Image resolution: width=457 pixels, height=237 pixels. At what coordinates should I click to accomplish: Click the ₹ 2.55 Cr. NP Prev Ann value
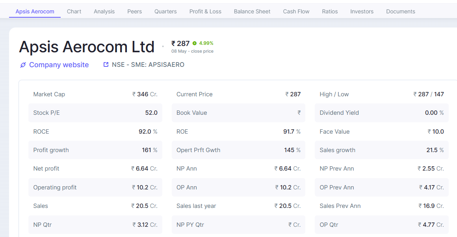tap(431, 169)
